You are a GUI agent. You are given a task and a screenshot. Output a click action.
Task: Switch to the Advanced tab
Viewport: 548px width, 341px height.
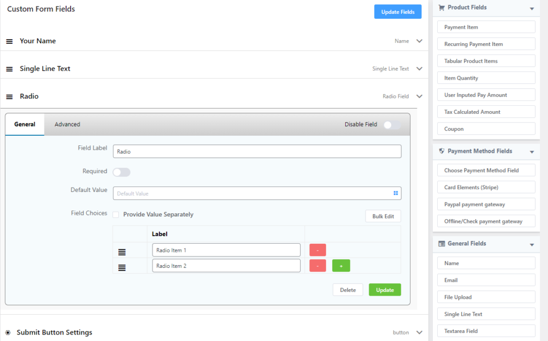(67, 125)
